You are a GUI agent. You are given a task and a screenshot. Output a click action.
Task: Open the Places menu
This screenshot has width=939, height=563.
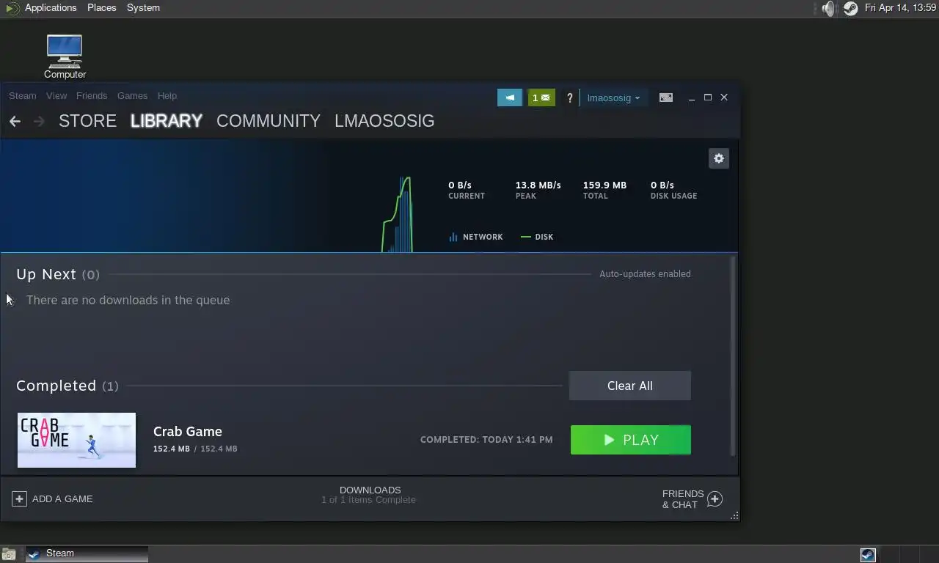[x=102, y=8]
